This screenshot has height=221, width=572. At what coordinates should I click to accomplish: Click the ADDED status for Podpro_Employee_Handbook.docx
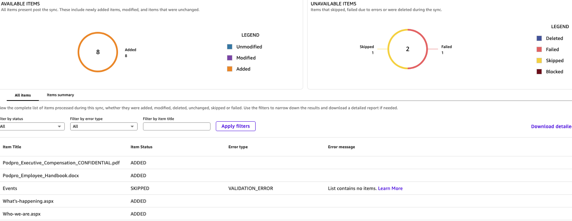click(138, 176)
